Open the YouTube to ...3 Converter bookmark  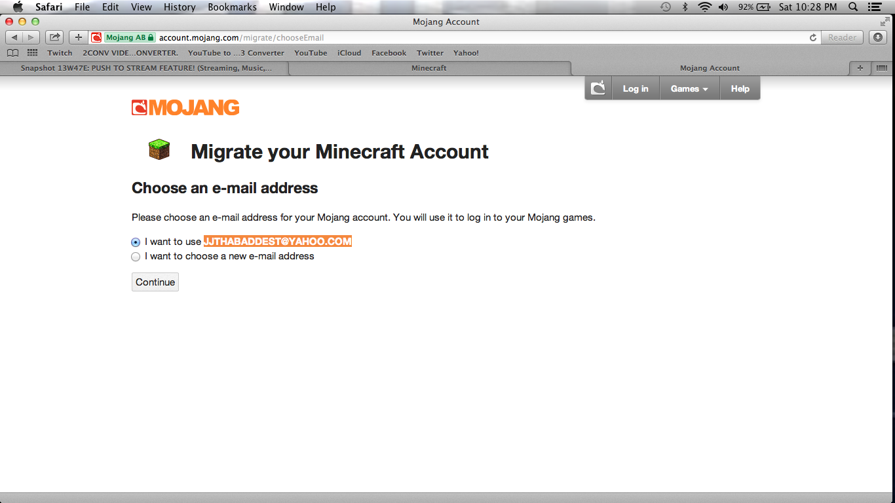coord(236,53)
